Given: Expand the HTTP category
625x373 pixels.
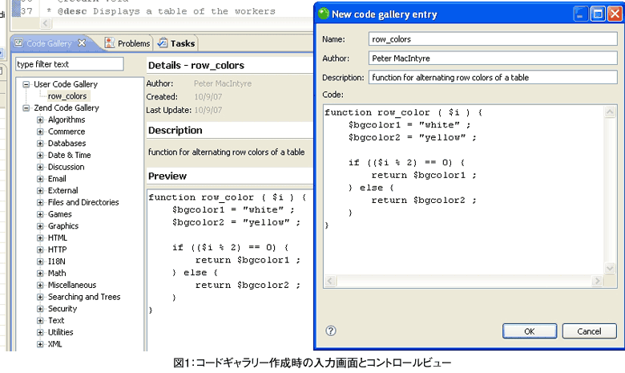Looking at the screenshot, I should point(40,249).
